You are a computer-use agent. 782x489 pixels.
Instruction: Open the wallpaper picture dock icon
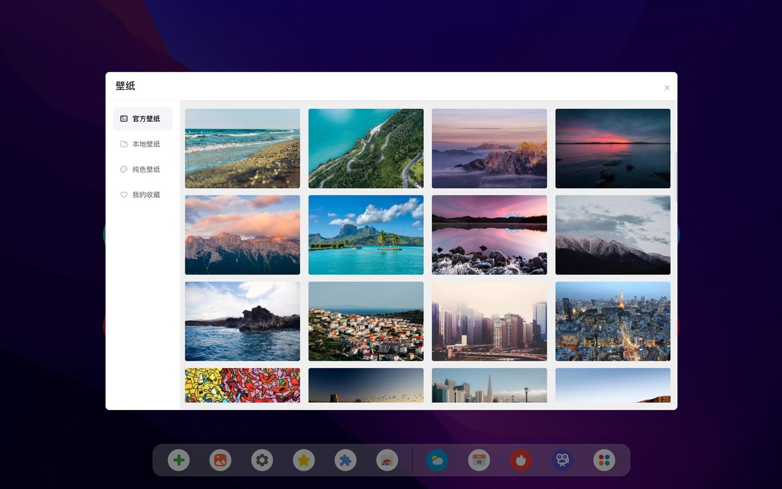coord(221,460)
